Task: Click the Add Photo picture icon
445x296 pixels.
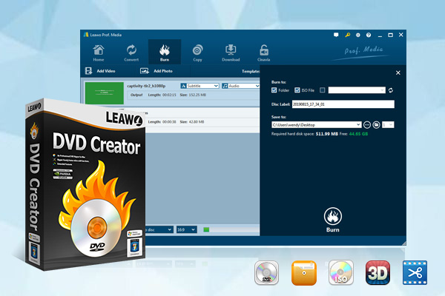Action: [145, 71]
